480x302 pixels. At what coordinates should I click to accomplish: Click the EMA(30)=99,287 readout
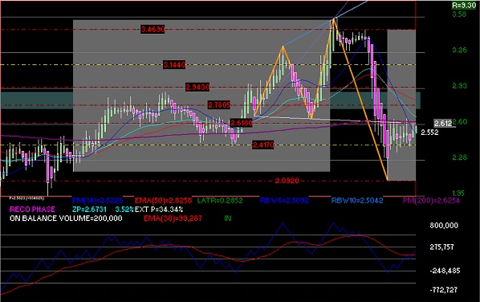point(173,218)
